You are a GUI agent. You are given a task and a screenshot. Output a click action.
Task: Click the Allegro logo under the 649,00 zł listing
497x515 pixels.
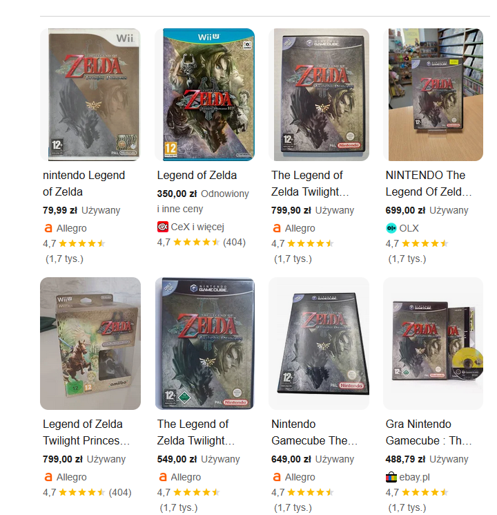point(277,477)
